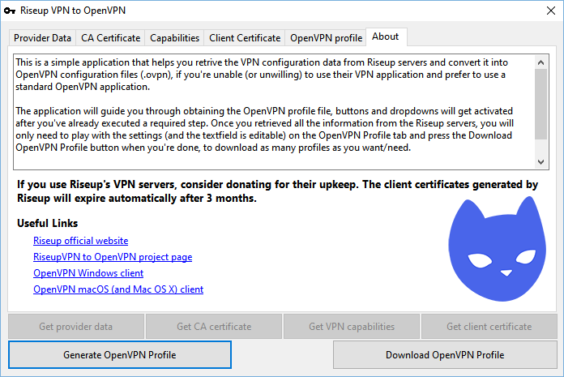Visit RiseupVPN to OpenVPN project page
The height and width of the screenshot is (377, 564).
pyautogui.click(x=113, y=257)
